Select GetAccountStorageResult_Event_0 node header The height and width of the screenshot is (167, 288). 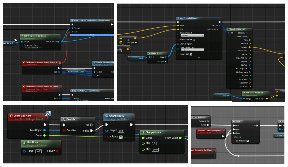click(x=41, y=63)
